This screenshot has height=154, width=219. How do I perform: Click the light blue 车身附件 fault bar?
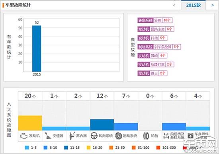[198, 129]
